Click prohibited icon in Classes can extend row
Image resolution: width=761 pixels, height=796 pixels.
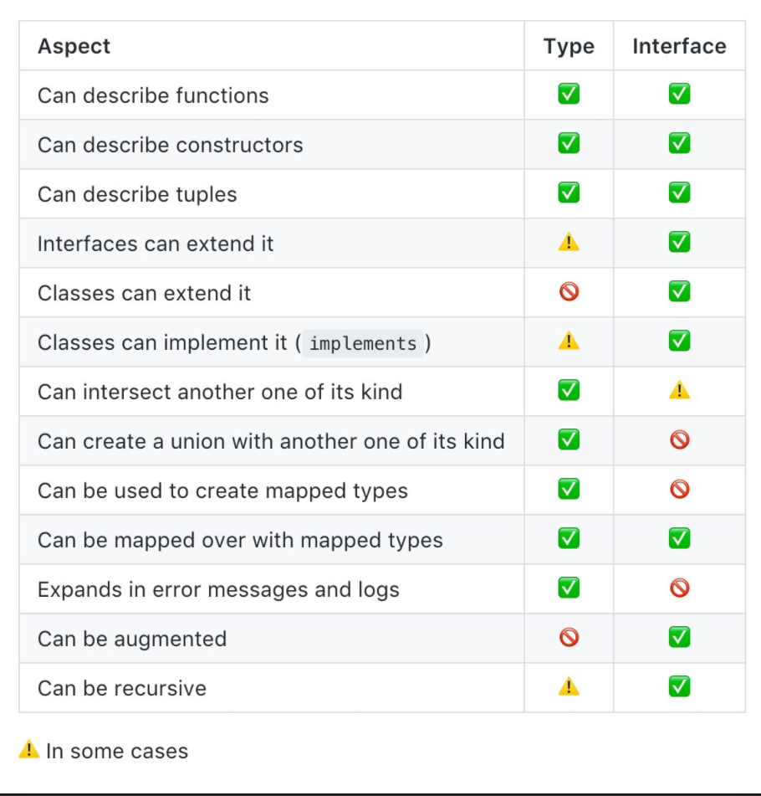[569, 292]
